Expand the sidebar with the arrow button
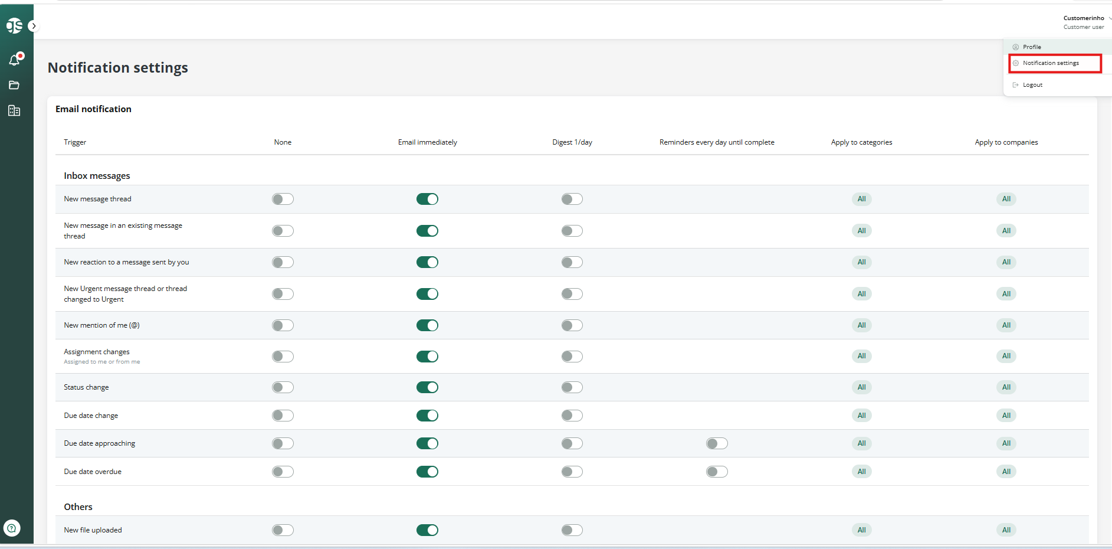The image size is (1112, 549). (x=34, y=26)
